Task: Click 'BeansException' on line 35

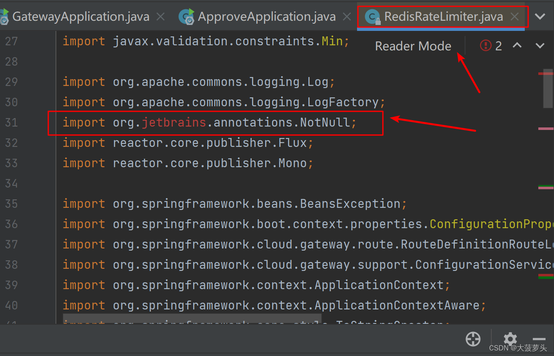Action: [350, 204]
